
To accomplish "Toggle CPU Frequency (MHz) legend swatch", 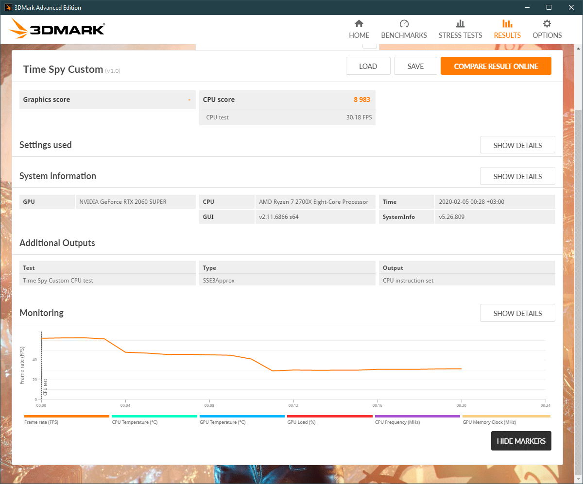I will [417, 416].
